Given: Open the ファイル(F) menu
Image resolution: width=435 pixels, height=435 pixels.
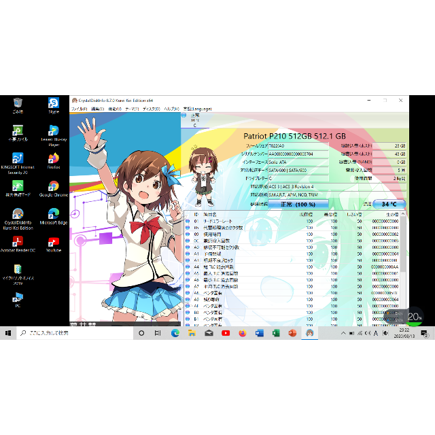Looking at the screenshot, I should pos(80,109).
